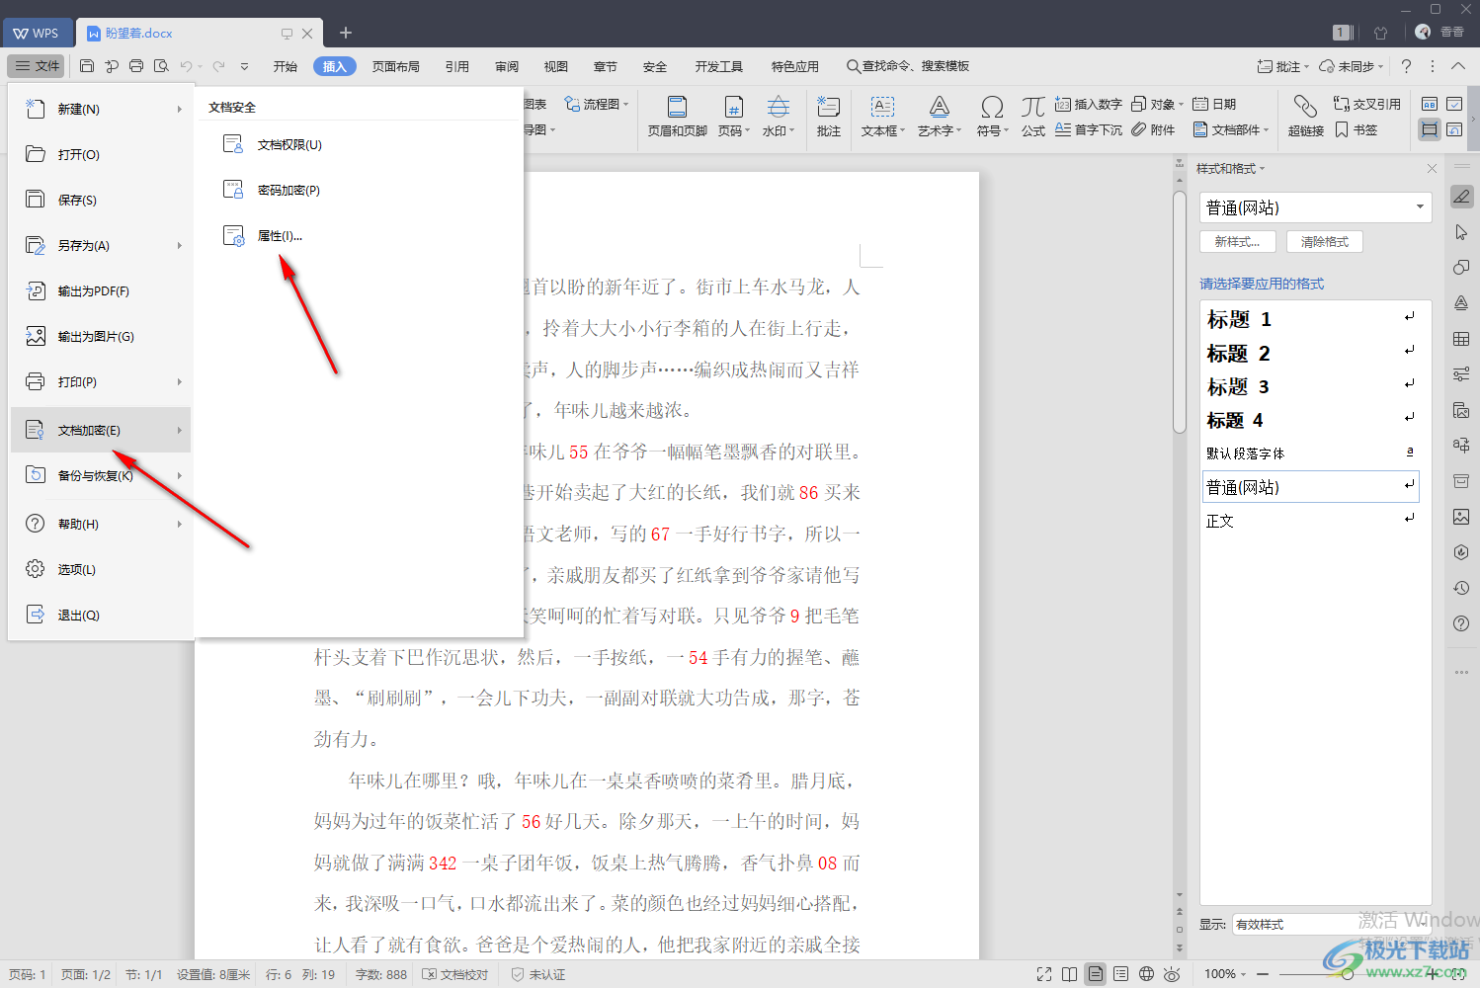
Task: Select 新建(N) in file menu
Action: tap(100, 109)
